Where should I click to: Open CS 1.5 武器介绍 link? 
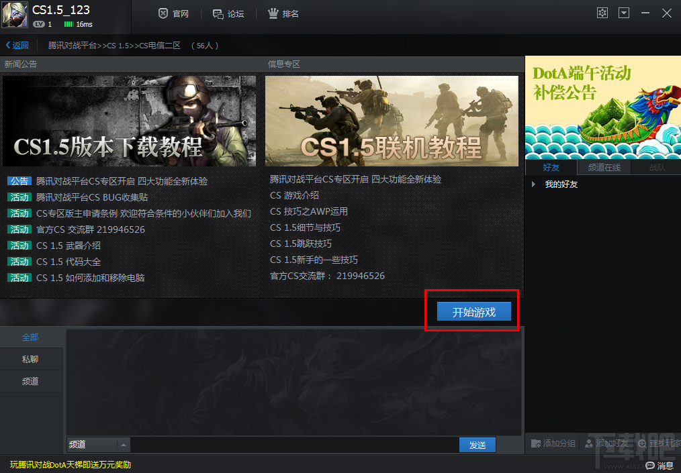69,245
